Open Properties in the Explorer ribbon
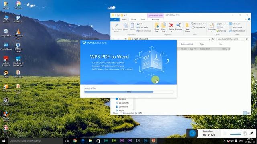 [212, 27]
